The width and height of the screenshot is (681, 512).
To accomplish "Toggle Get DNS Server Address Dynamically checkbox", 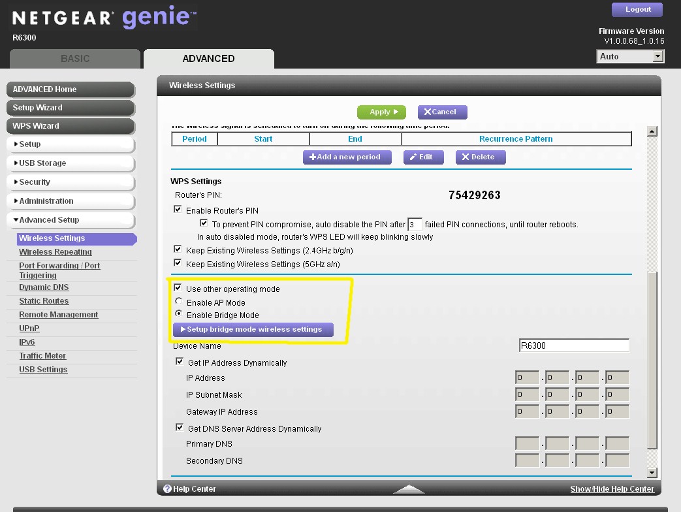I will 180,428.
